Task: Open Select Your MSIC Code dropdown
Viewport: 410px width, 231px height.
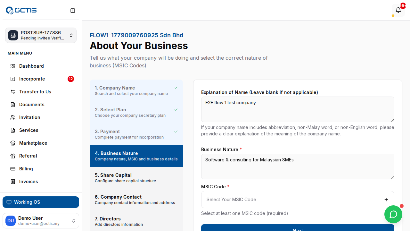Action: [x=298, y=200]
